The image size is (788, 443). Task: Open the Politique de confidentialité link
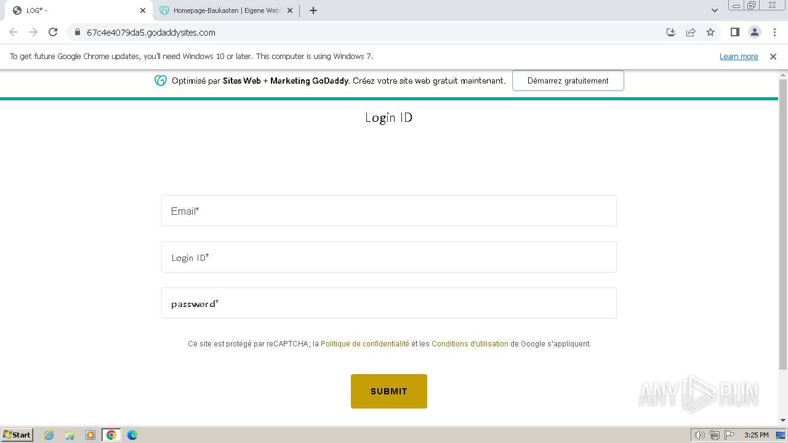[x=364, y=344]
